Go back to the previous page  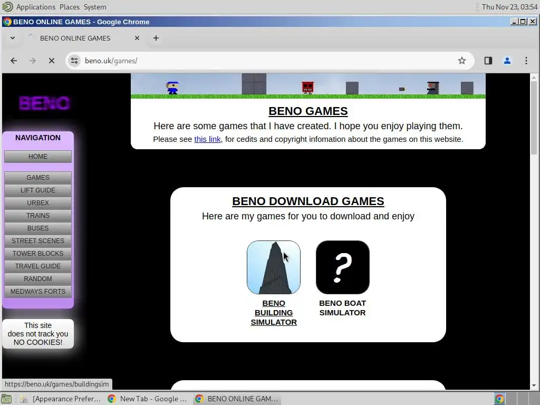click(x=14, y=61)
